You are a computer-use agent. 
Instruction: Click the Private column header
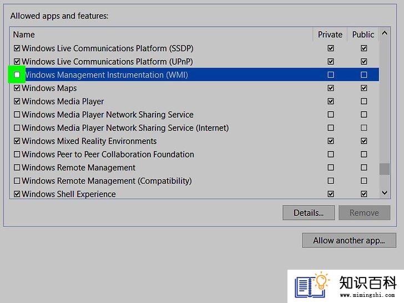(x=330, y=34)
